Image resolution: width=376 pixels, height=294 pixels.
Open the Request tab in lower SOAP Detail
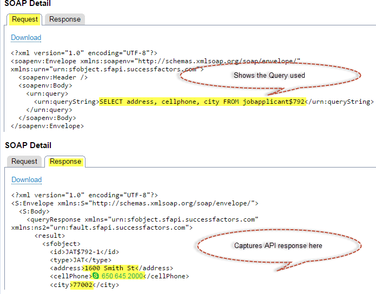point(24,162)
